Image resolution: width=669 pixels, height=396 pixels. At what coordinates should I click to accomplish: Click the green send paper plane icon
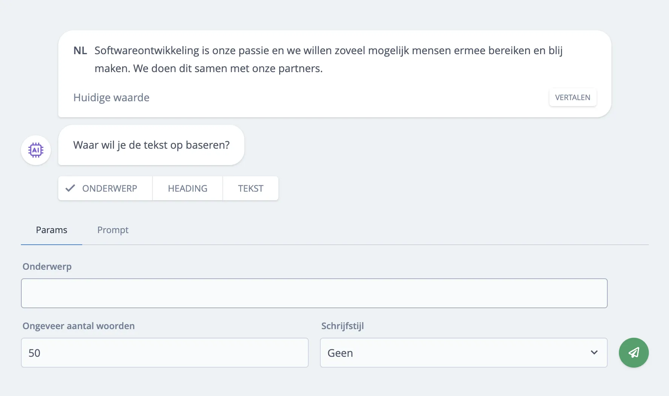click(x=633, y=352)
